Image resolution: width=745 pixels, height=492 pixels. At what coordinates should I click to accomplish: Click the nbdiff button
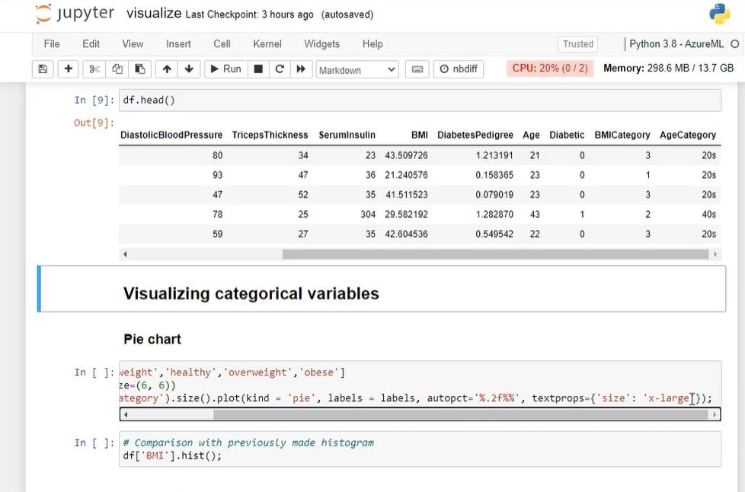(458, 69)
